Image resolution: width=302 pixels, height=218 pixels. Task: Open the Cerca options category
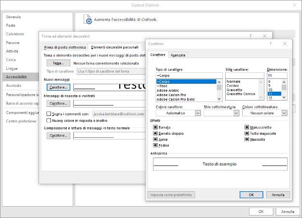coord(11,60)
